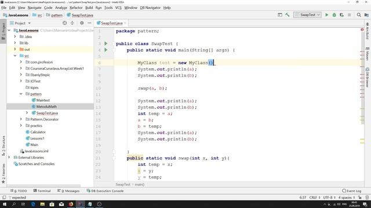This screenshot has height=208, width=371.
Task: Open the Build menu
Action: point(89,8)
